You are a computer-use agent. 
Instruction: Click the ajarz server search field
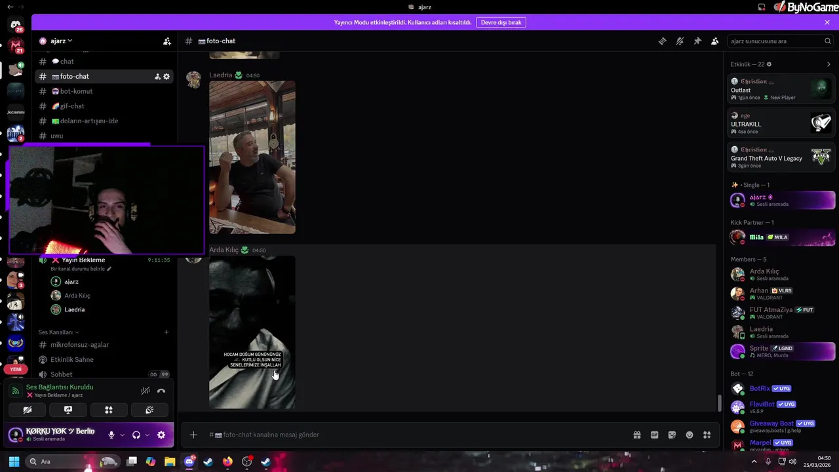[x=781, y=41]
